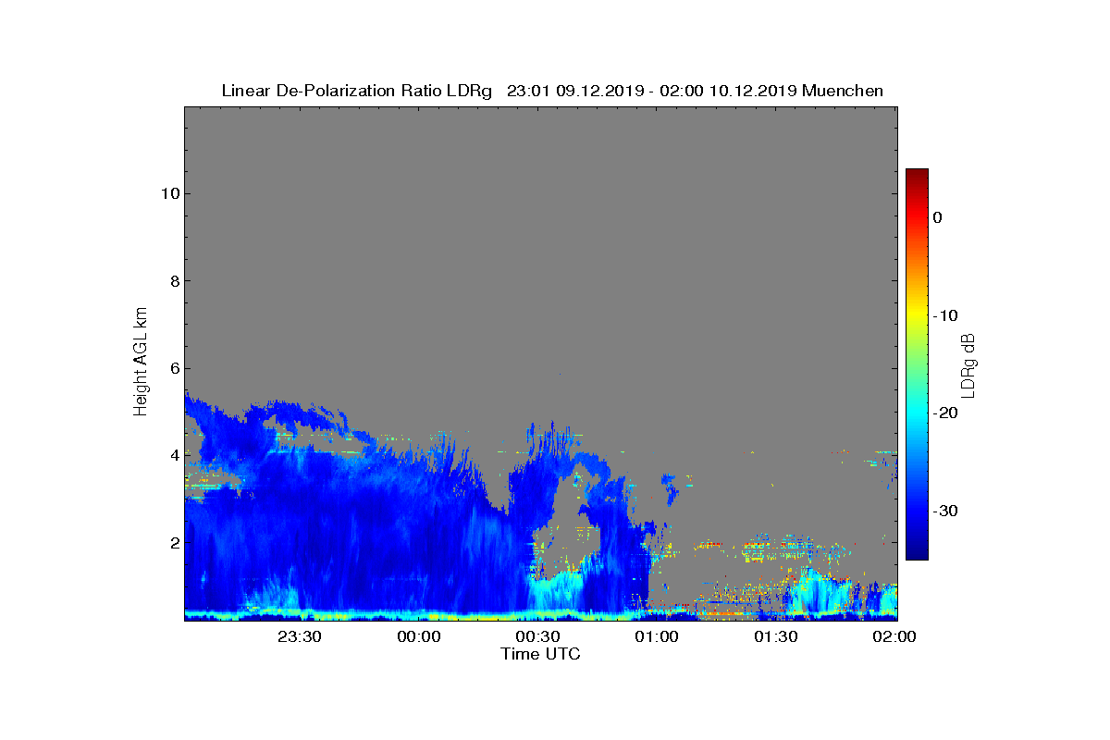Select the '01:30' time axis label
Viewport: 1110px width, 740px height.
[777, 637]
